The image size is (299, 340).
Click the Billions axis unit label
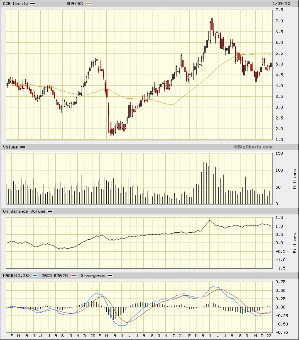tap(295, 243)
